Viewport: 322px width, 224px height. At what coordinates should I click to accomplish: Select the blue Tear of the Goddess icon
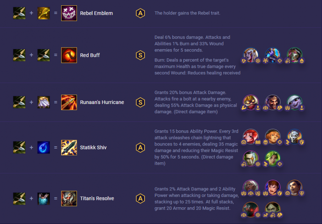point(44,147)
